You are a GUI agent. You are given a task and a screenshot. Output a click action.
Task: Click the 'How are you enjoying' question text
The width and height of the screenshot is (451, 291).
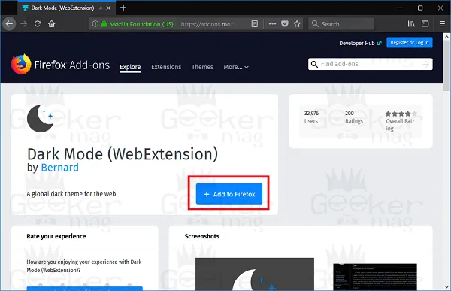(x=84, y=266)
